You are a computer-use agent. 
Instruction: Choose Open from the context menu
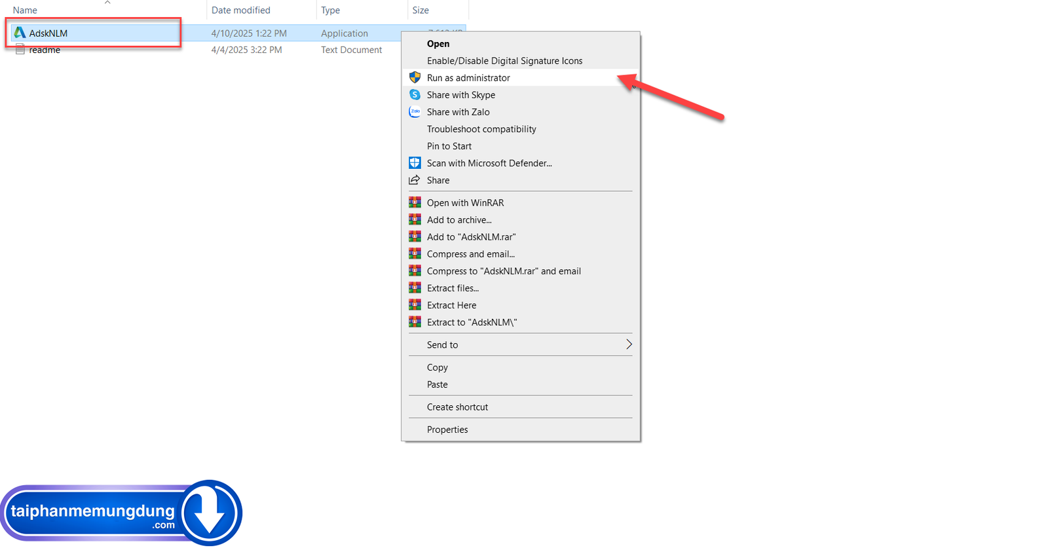521,44
